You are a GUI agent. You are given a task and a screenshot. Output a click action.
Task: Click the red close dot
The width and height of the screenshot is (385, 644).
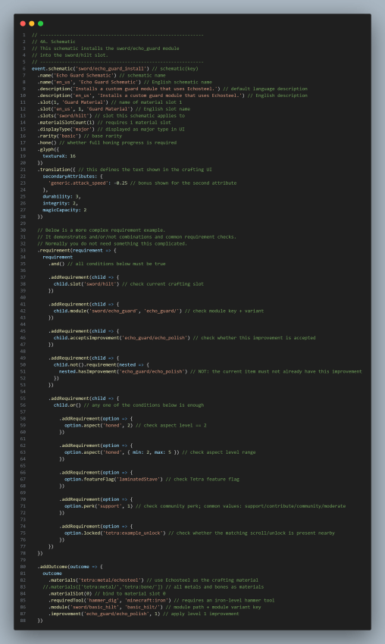point(23,23)
